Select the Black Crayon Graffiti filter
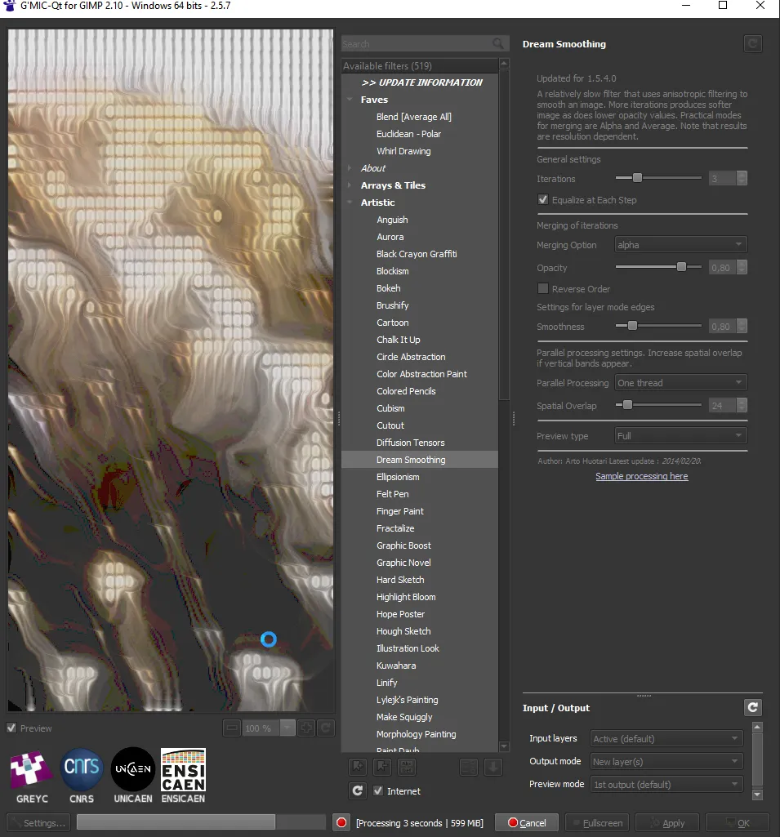The image size is (780, 837). 417,254
